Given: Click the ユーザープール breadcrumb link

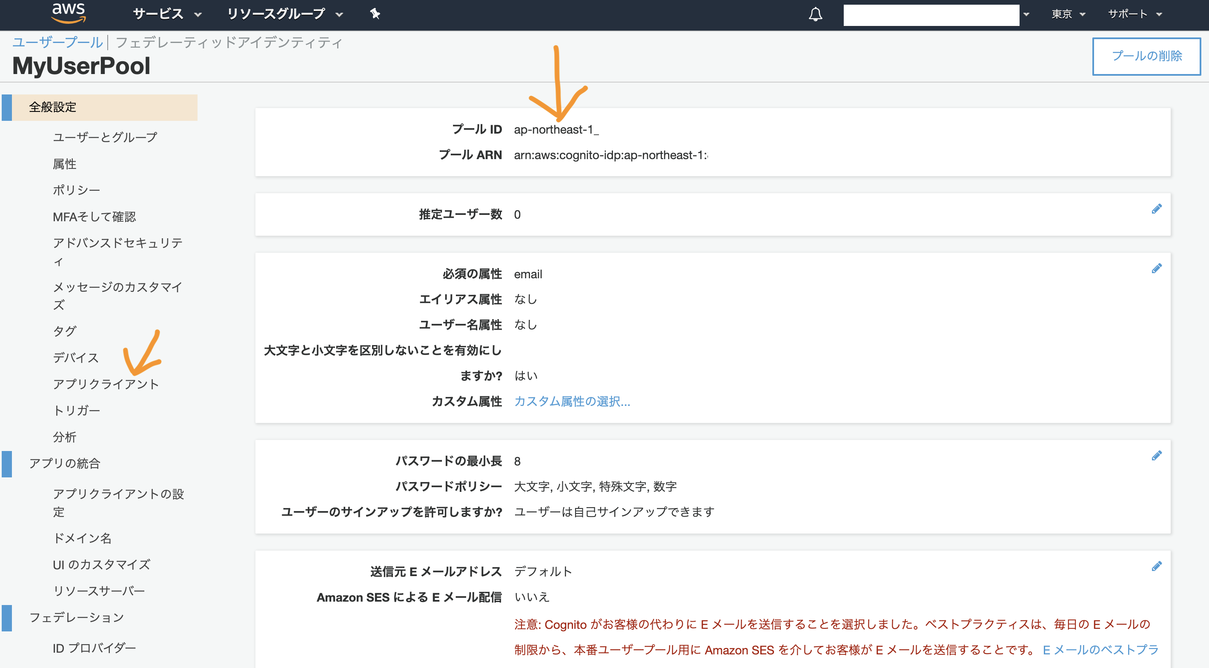Looking at the screenshot, I should [x=57, y=42].
